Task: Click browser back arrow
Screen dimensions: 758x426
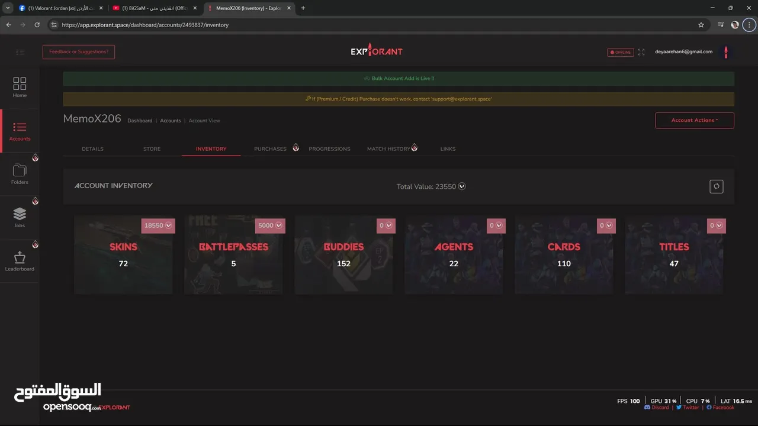Action: pyautogui.click(x=8, y=25)
